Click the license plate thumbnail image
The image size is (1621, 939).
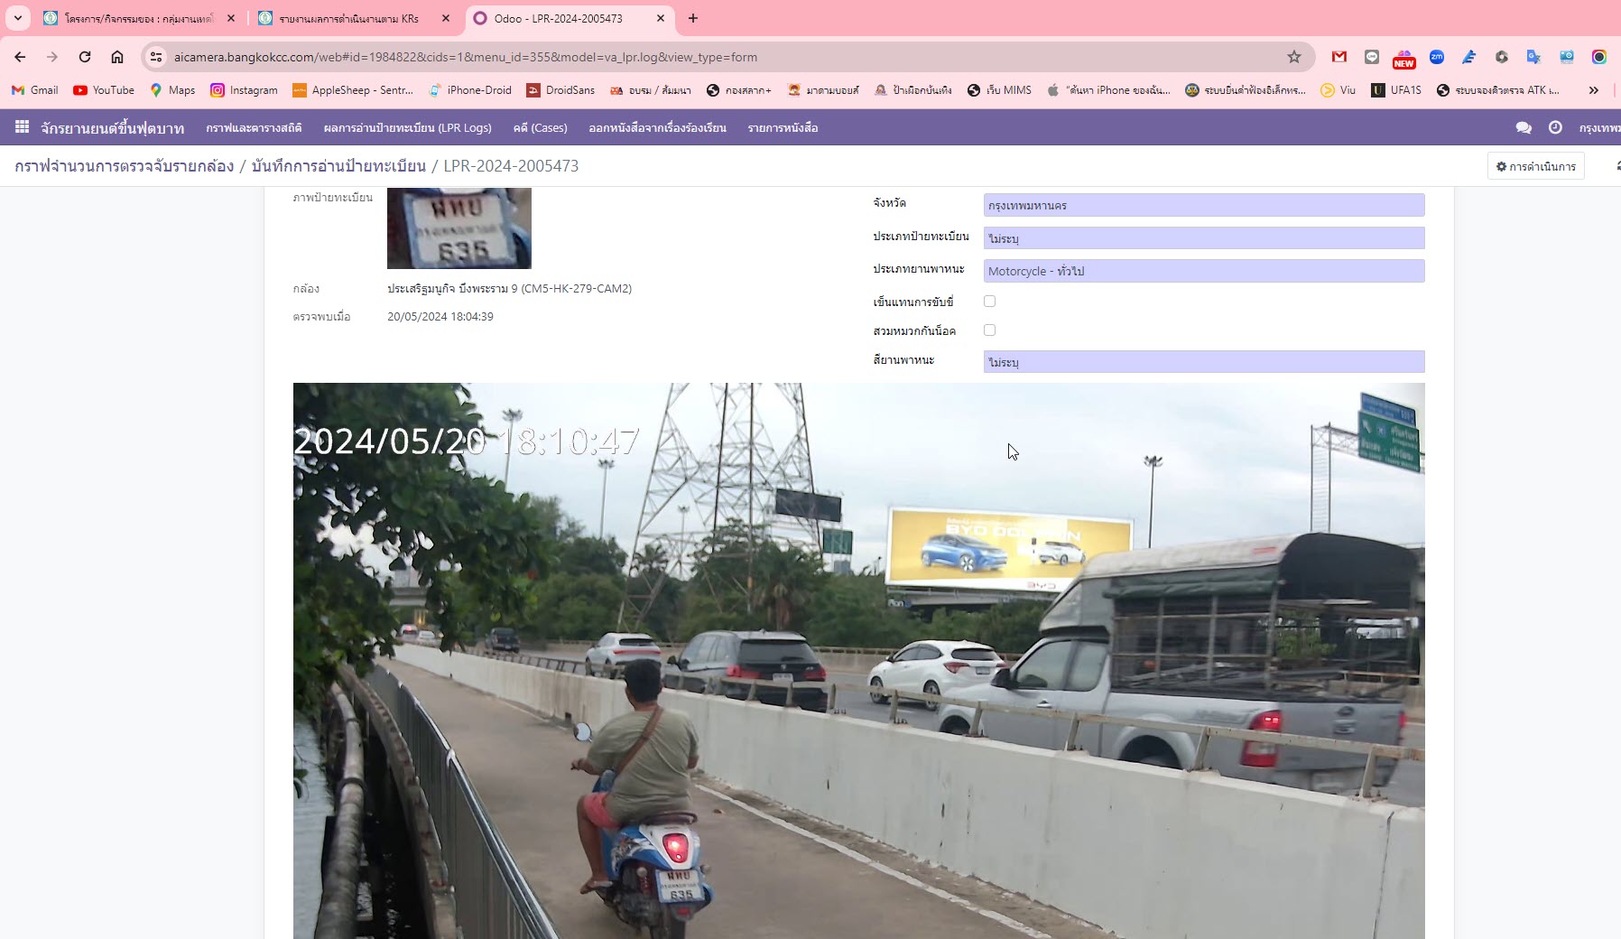(x=459, y=228)
